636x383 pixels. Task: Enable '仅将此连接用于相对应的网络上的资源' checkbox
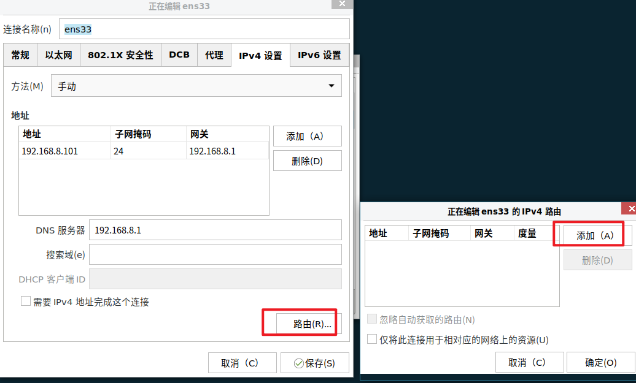[371, 339]
